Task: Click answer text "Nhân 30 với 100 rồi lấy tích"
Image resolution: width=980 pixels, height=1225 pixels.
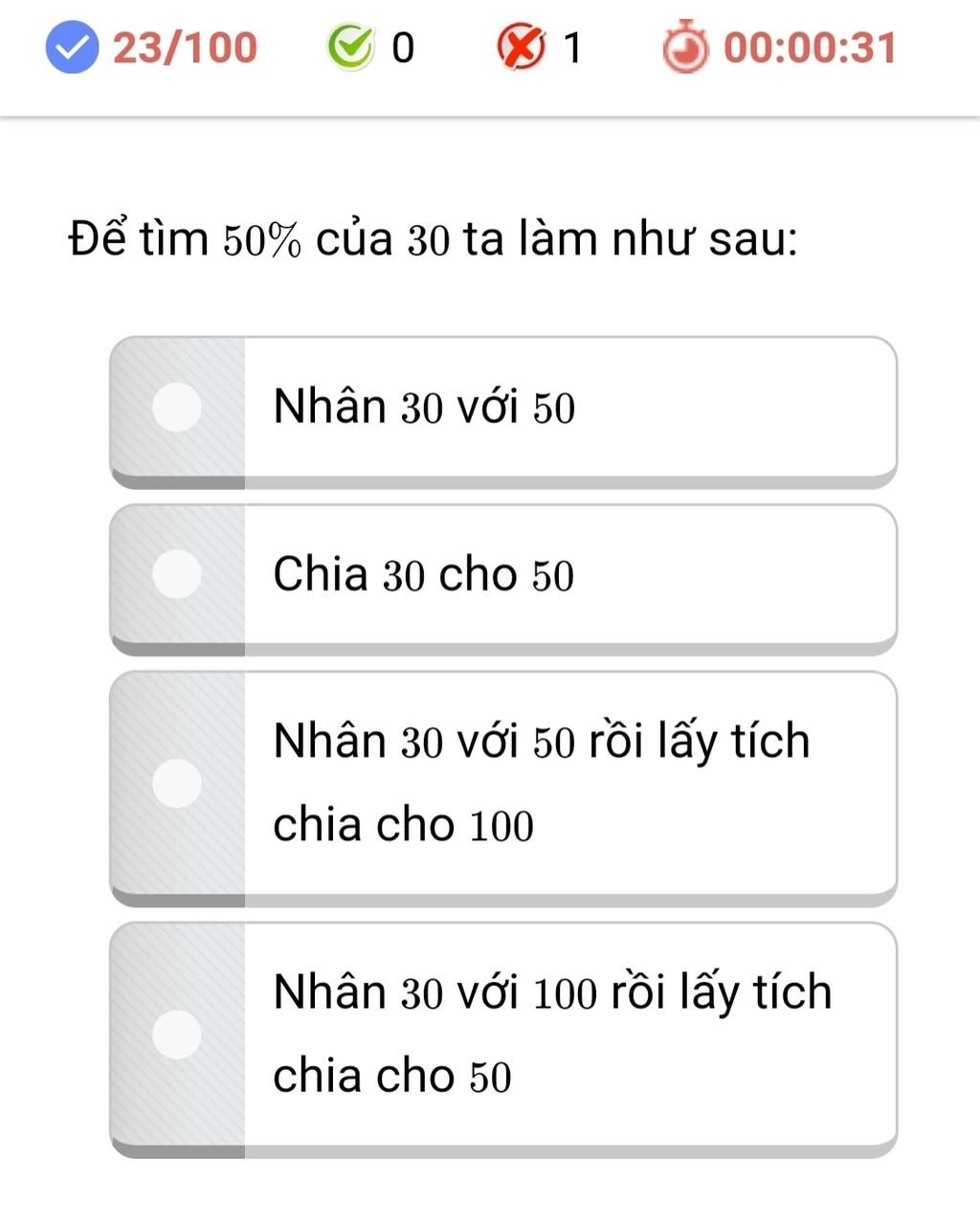Action: pos(552,992)
